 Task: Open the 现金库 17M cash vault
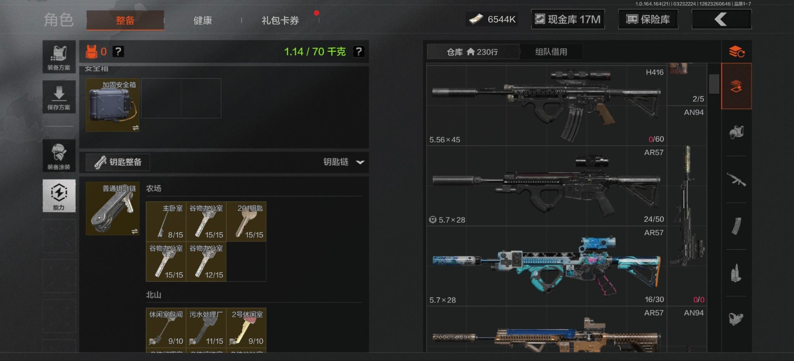(568, 19)
